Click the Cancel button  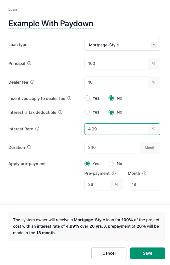(x=109, y=253)
